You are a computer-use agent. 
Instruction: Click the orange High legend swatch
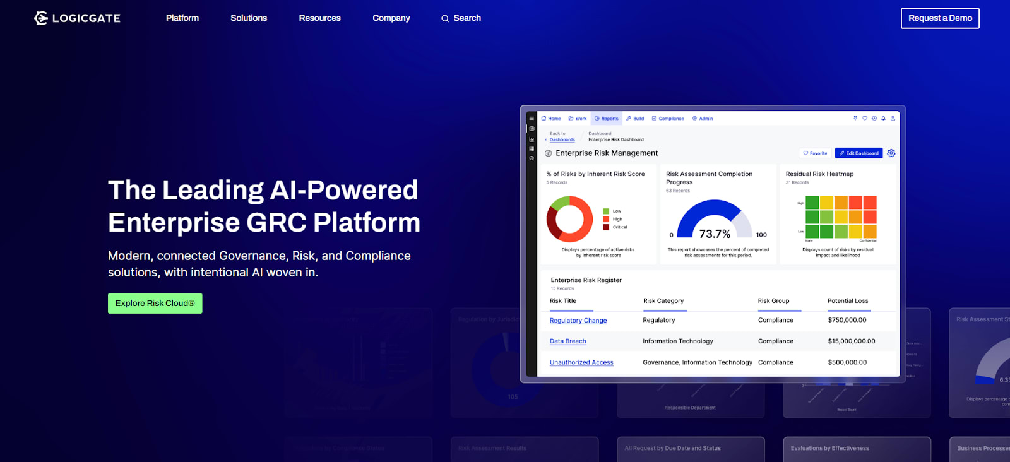(606, 219)
